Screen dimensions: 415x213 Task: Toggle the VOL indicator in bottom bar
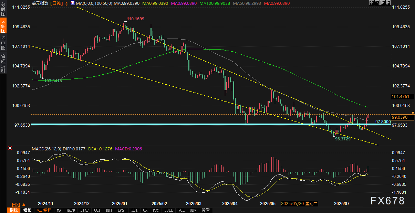pyautogui.click(x=181, y=210)
